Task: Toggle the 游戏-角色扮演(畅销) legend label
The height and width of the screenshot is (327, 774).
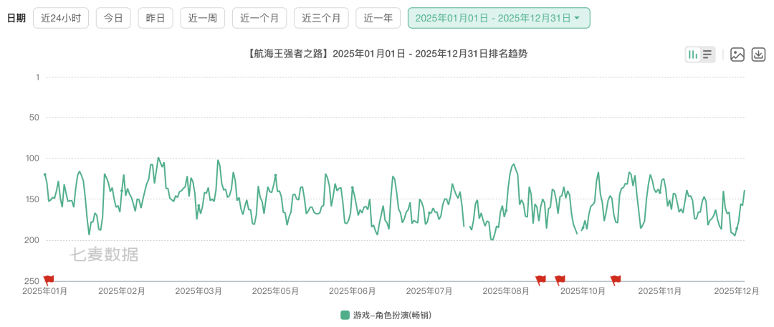Action: [x=392, y=315]
